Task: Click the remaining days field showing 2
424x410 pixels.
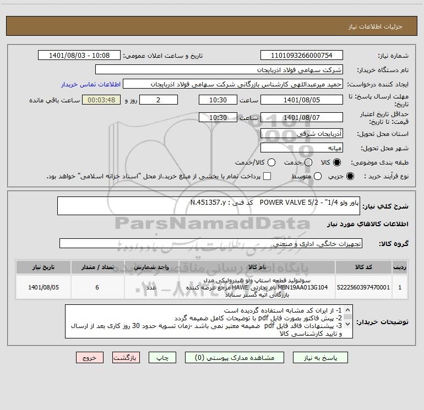Action: [159, 100]
